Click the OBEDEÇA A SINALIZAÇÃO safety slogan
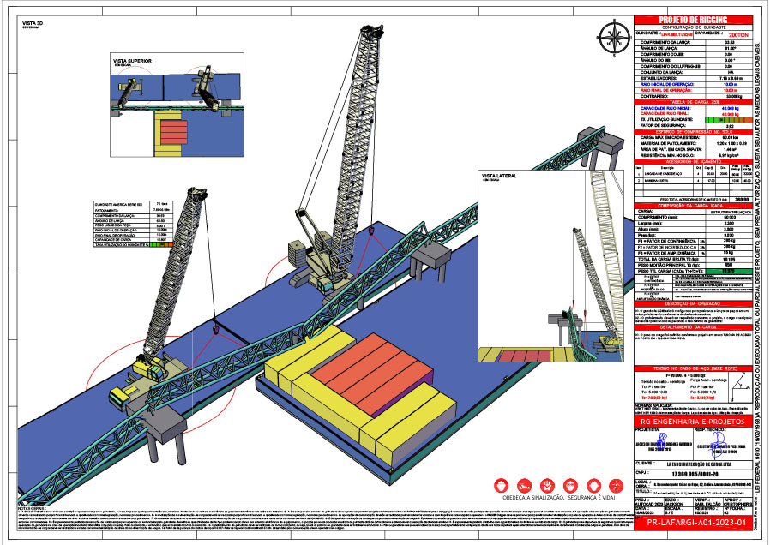The image size is (770, 545). 558,497
